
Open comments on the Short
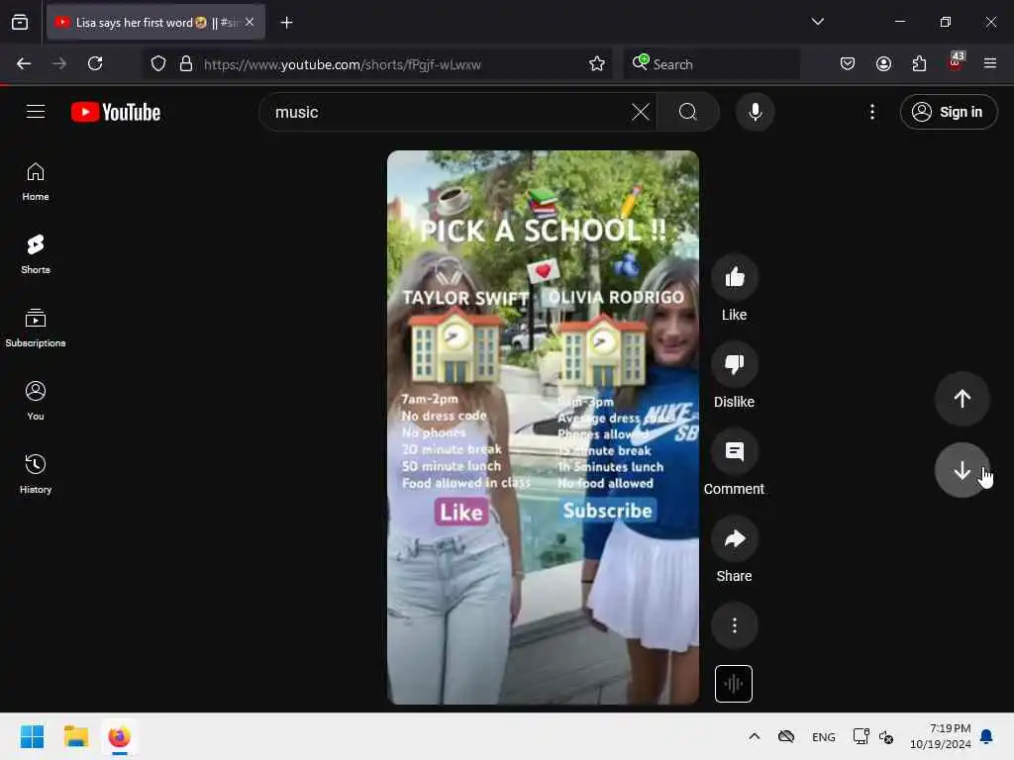point(734,451)
